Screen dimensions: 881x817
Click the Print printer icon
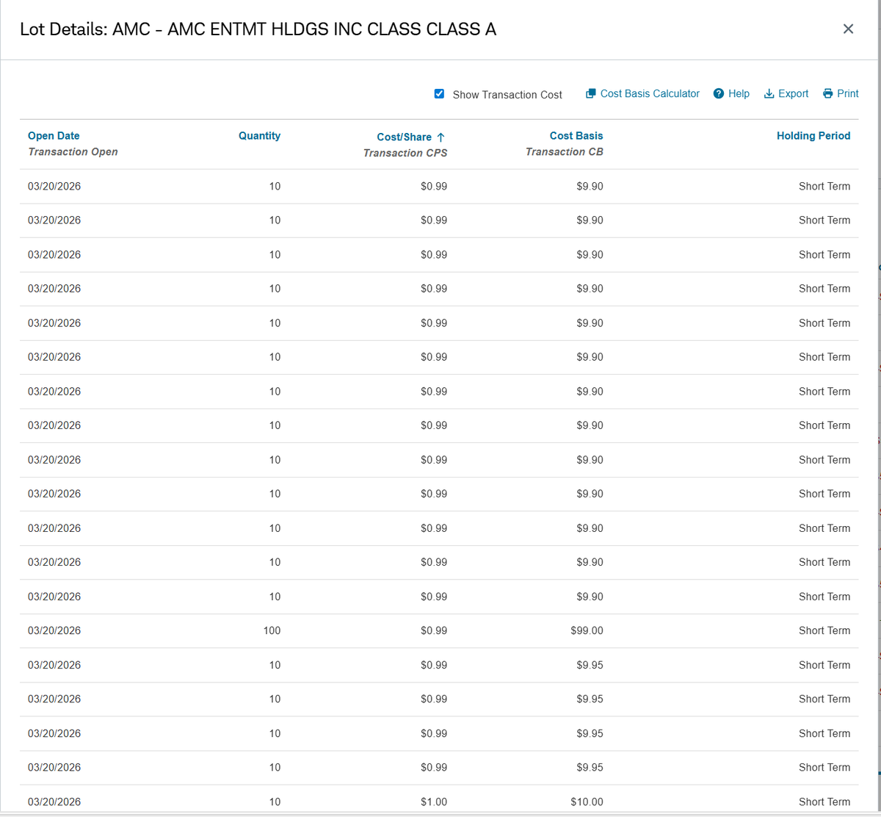click(828, 93)
